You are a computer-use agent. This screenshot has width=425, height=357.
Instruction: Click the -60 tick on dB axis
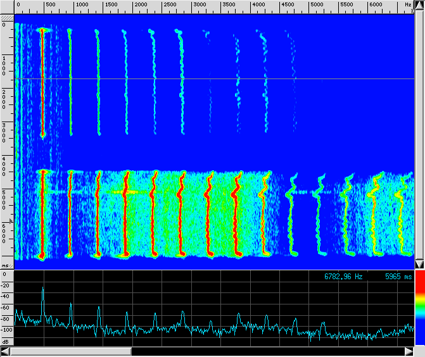pos(6,308)
